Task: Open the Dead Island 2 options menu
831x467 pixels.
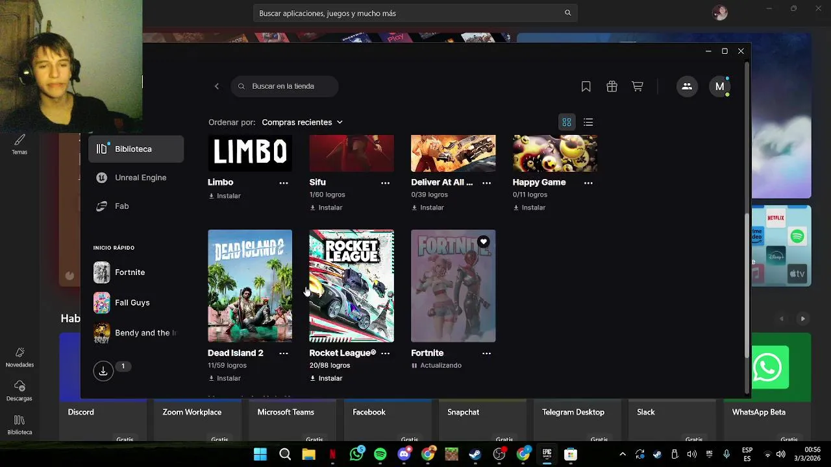Action: (284, 353)
